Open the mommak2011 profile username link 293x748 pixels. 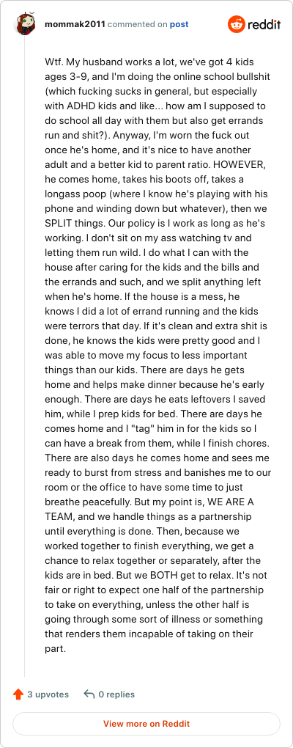point(75,24)
